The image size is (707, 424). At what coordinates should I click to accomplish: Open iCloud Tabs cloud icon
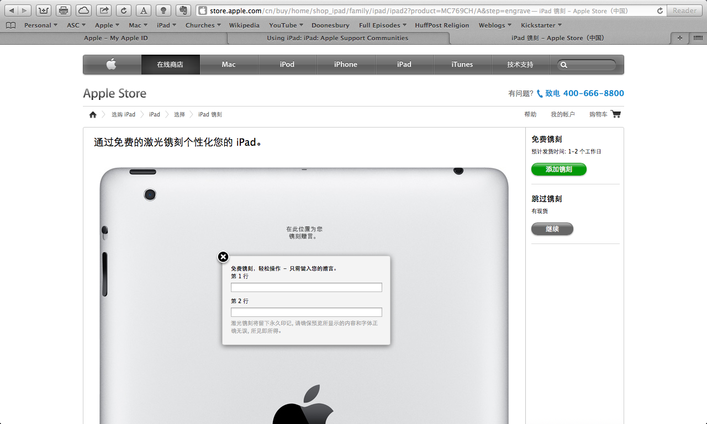83,10
